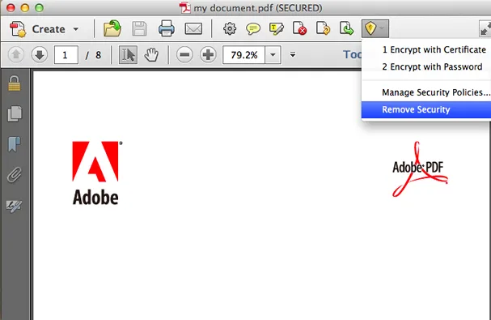Click the PDF icon in the title bar
The image size is (491, 320).
(x=184, y=8)
